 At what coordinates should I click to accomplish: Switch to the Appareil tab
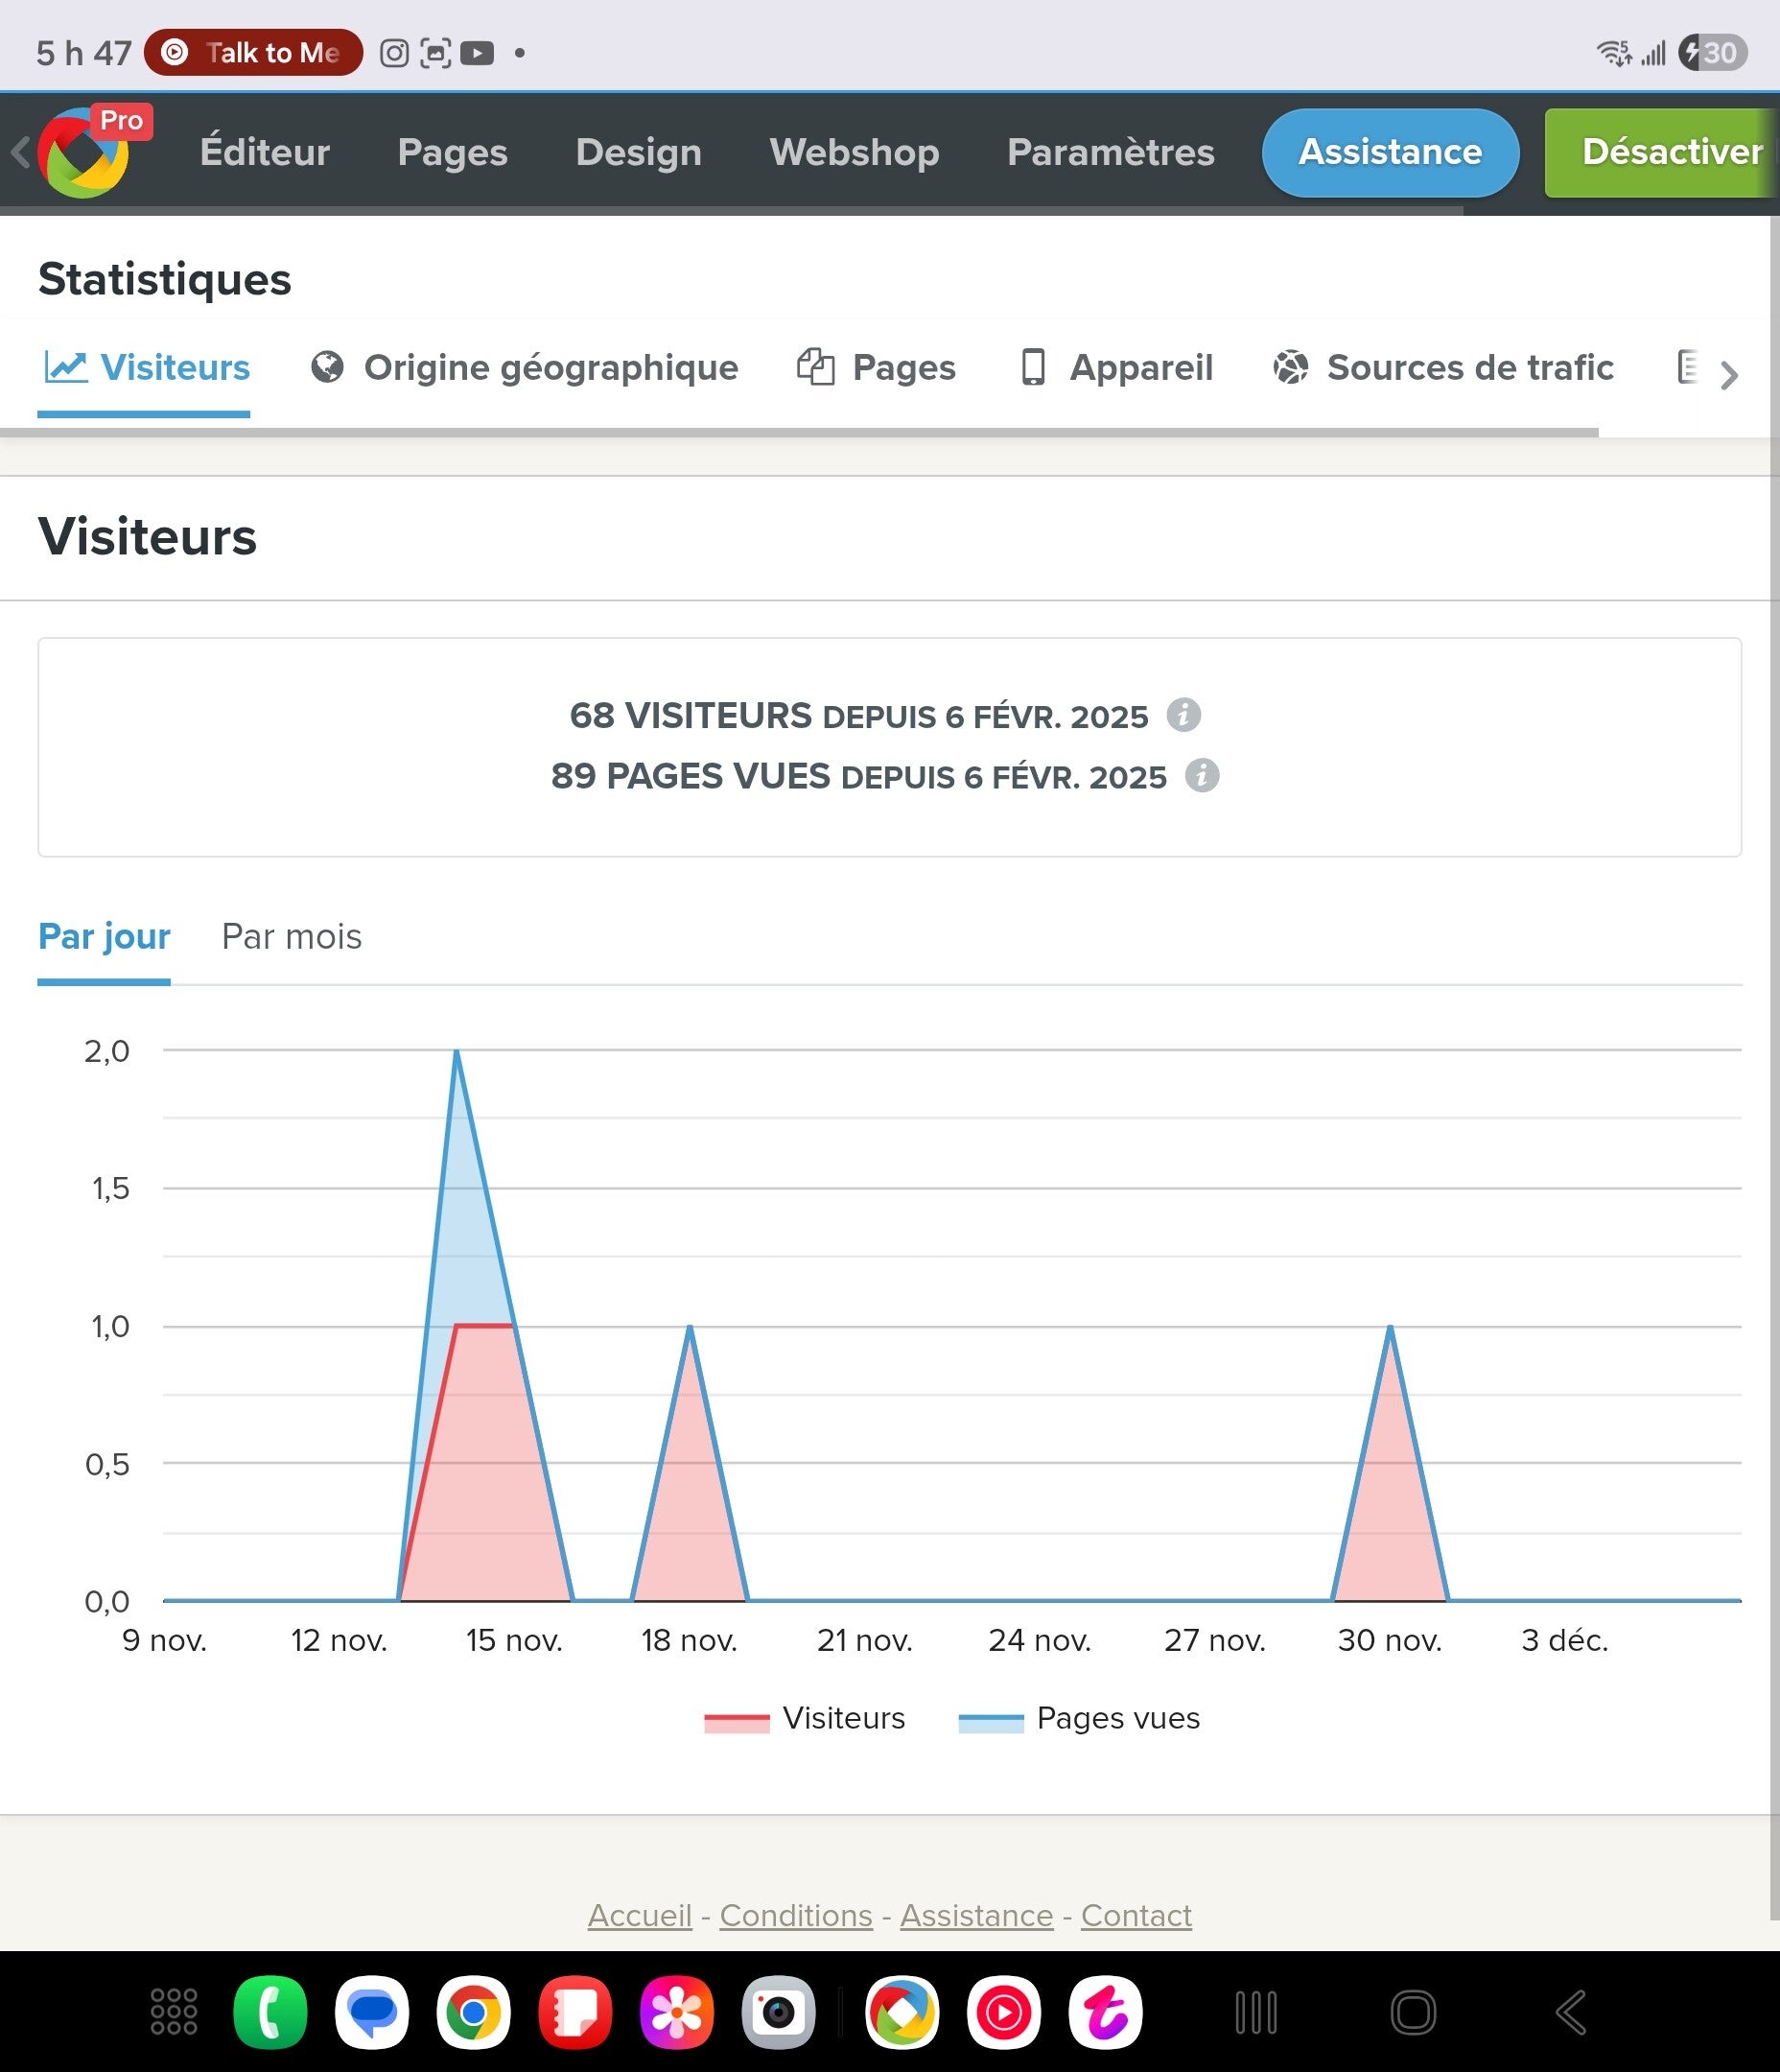[x=1117, y=368]
